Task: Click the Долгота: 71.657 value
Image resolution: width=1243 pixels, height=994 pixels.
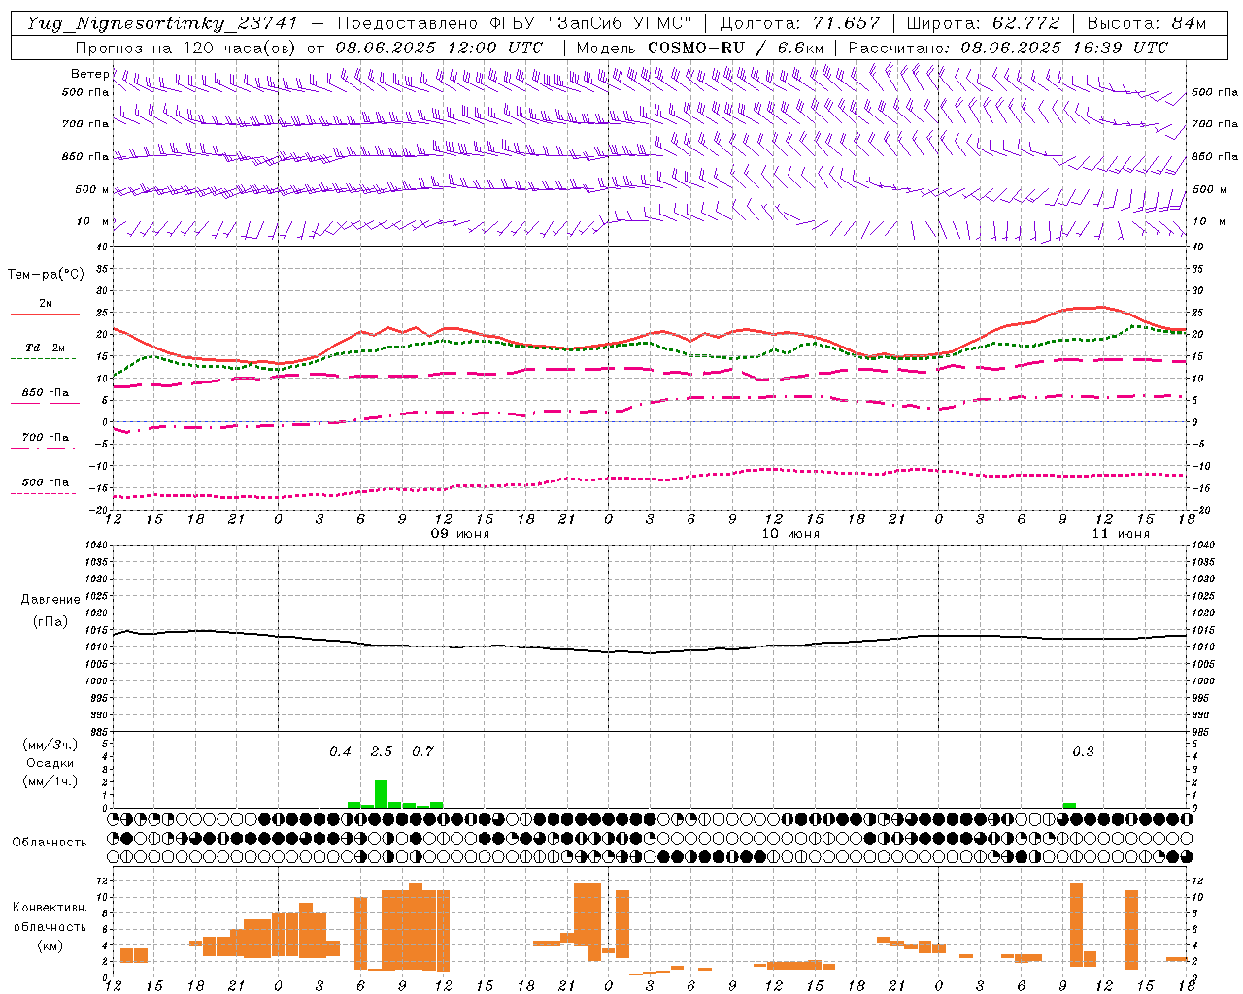Action: [x=799, y=23]
